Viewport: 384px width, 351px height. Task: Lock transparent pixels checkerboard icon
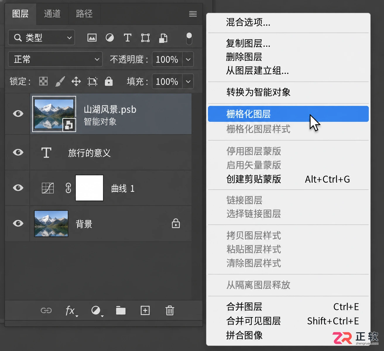tap(43, 81)
